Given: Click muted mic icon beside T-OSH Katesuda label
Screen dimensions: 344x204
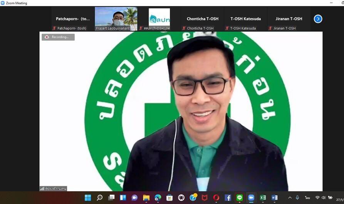Looking at the screenshot, I should point(227,28).
